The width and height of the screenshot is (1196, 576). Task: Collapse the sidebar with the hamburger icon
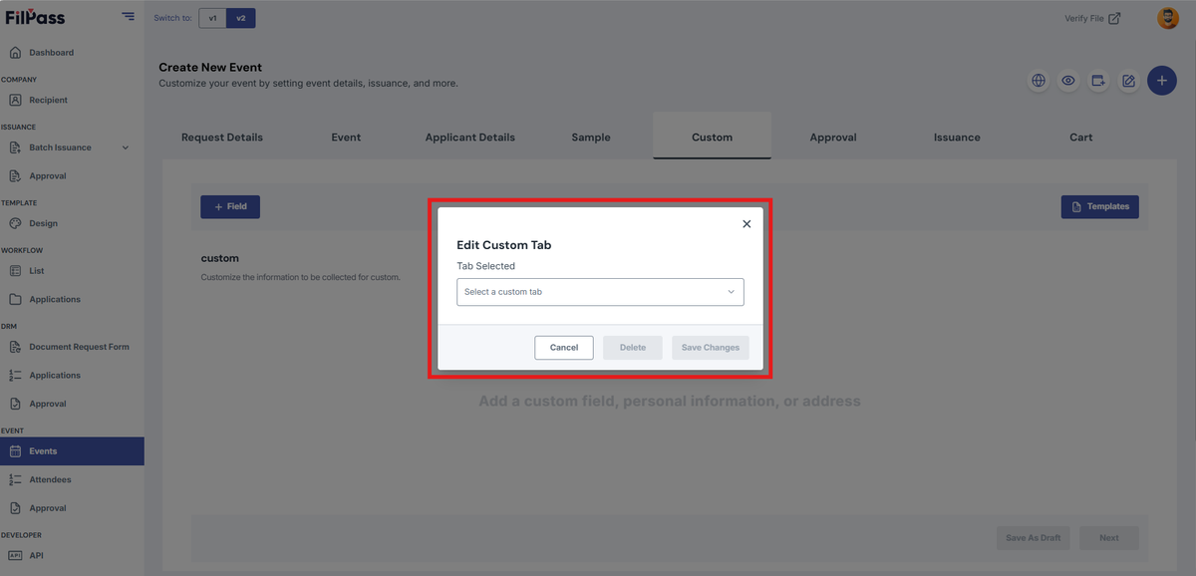pyautogui.click(x=128, y=16)
